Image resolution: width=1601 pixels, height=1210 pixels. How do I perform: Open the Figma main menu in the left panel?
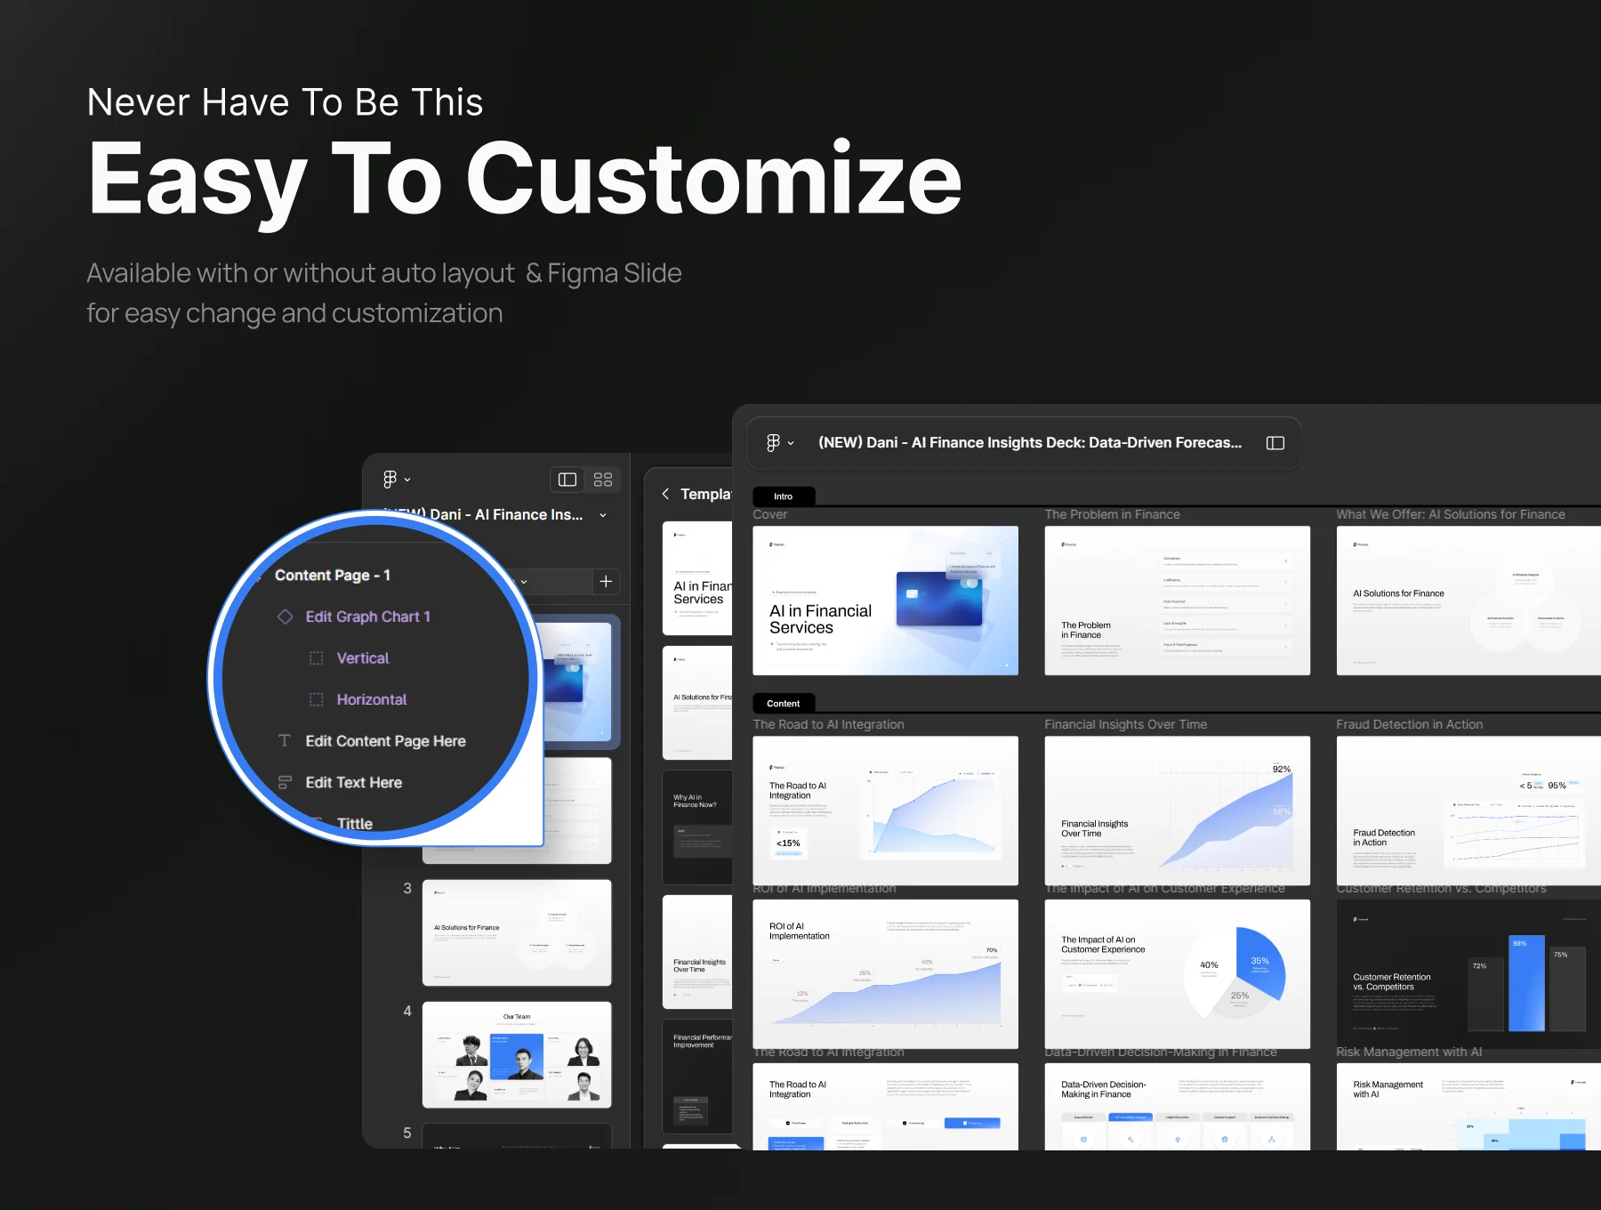click(390, 480)
